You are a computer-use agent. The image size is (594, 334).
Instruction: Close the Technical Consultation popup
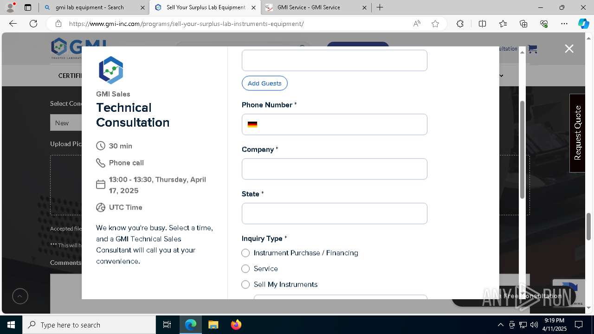click(569, 49)
